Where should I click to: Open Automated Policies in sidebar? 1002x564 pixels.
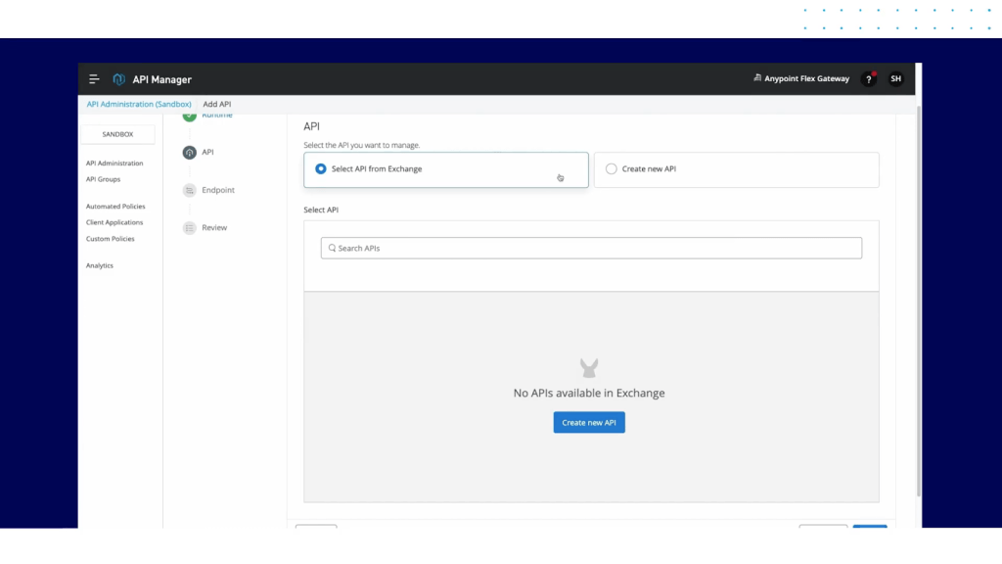(x=115, y=207)
